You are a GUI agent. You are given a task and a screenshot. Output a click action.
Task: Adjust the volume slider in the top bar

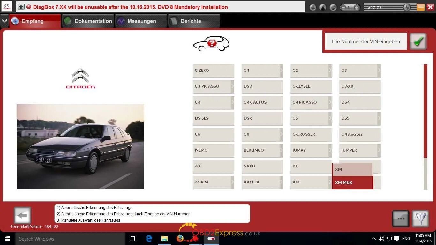tap(350, 7)
